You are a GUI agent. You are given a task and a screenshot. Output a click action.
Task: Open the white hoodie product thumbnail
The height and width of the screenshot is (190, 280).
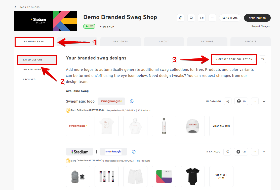135,126
